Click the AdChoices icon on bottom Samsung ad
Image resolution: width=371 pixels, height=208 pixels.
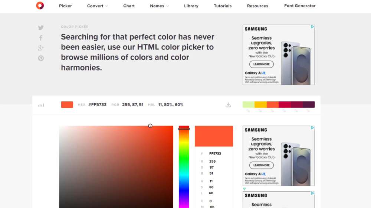point(312,193)
